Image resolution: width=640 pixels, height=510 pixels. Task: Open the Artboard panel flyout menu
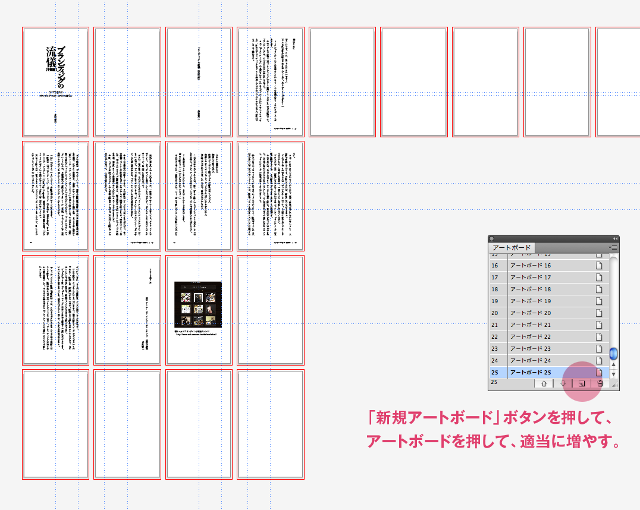(613, 248)
